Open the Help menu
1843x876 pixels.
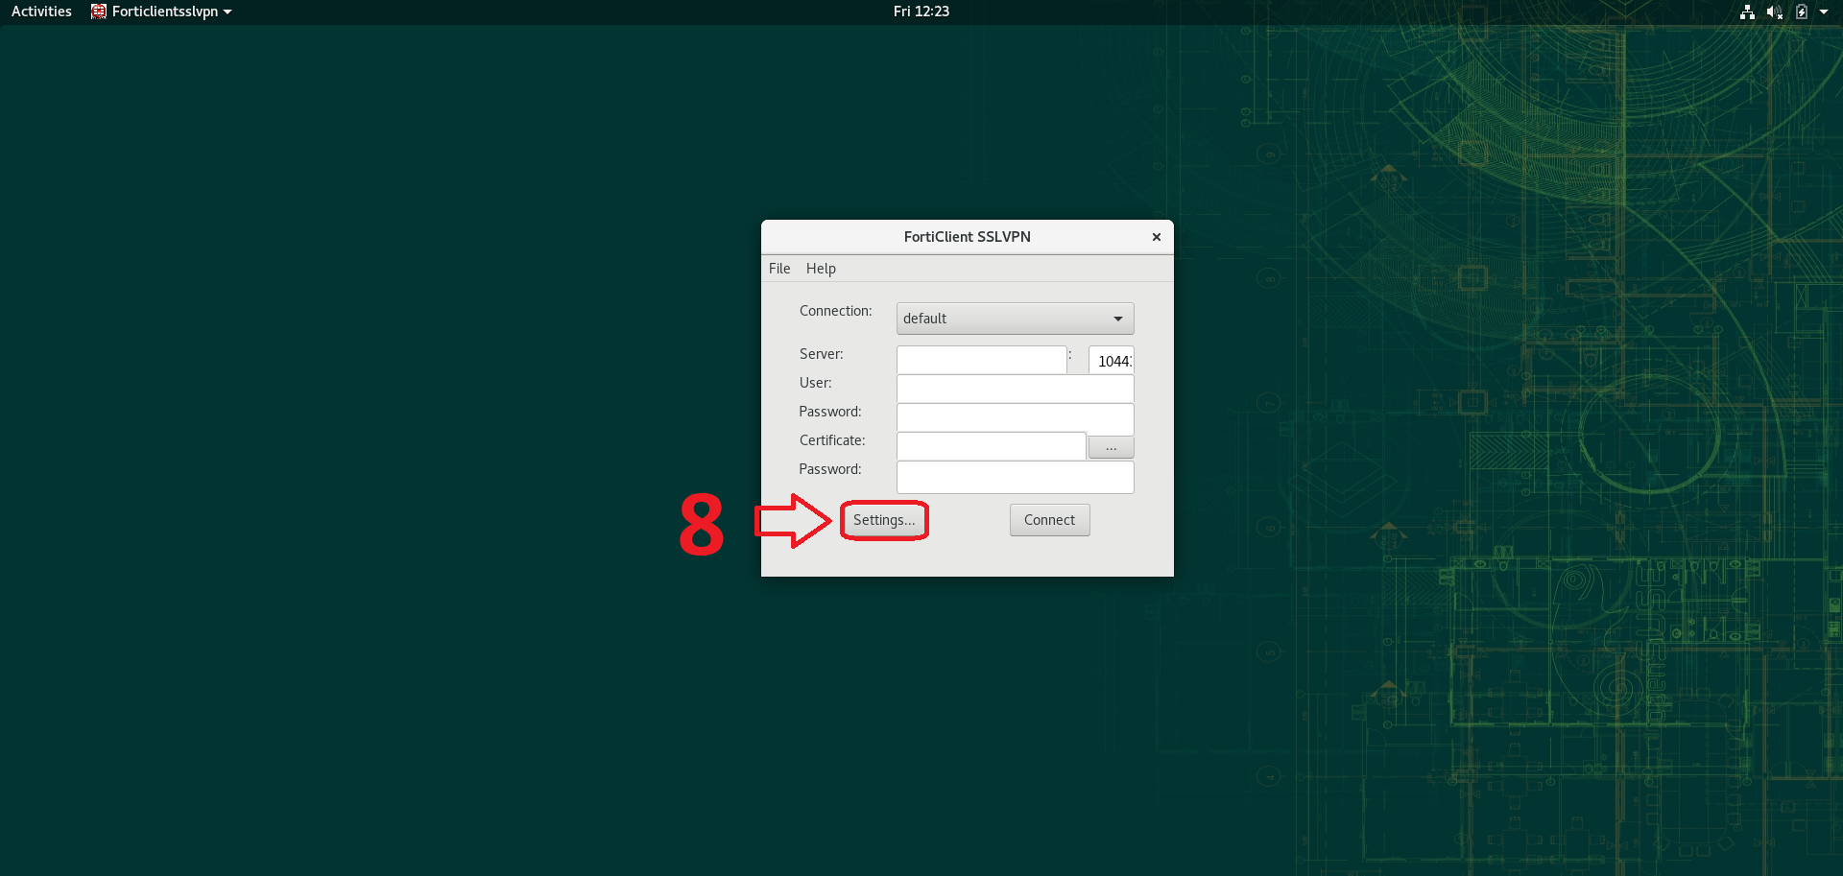pyautogui.click(x=821, y=269)
